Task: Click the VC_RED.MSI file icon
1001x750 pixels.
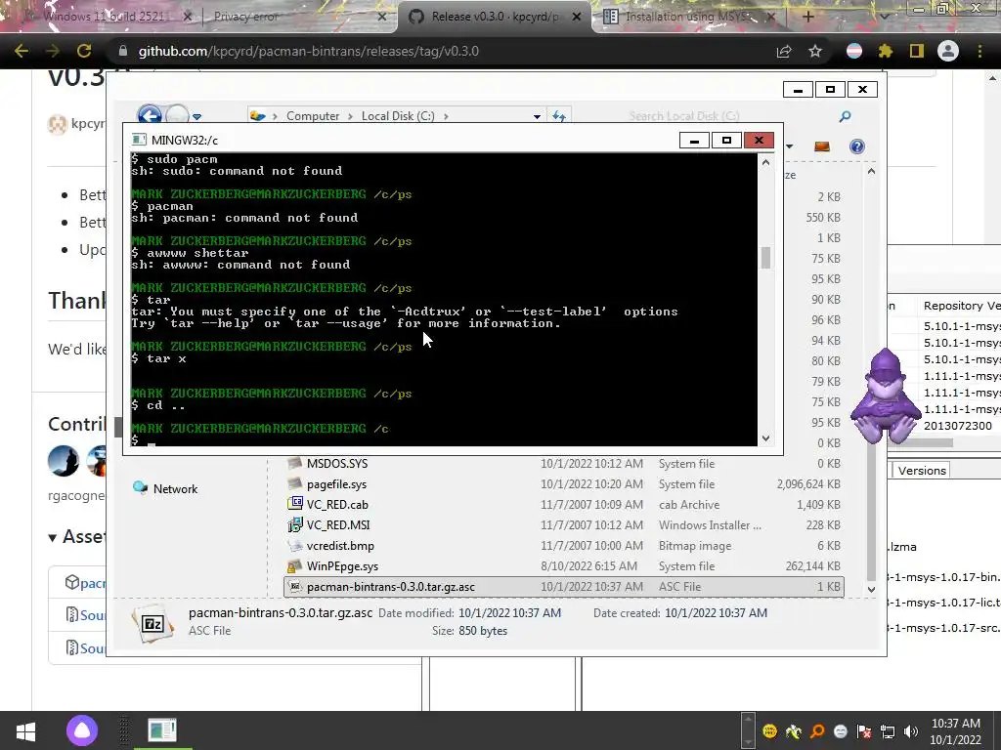Action: click(x=295, y=524)
